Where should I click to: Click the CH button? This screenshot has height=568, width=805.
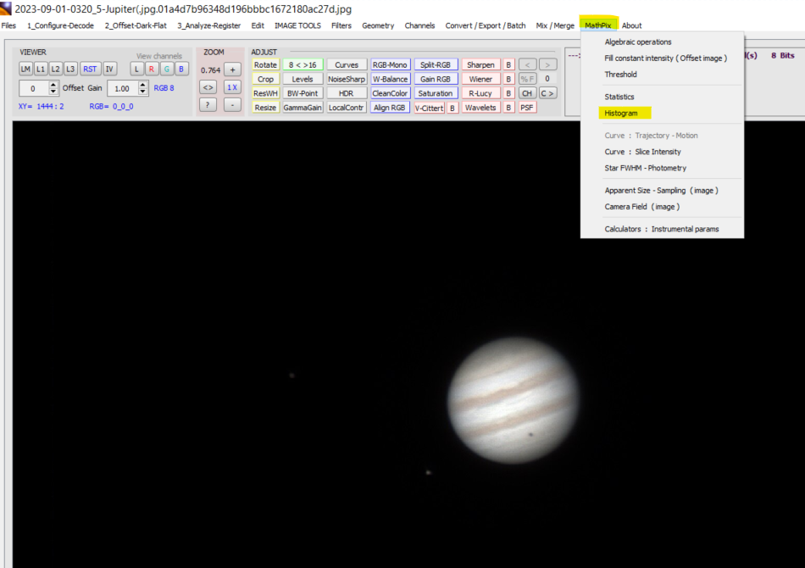[527, 93]
